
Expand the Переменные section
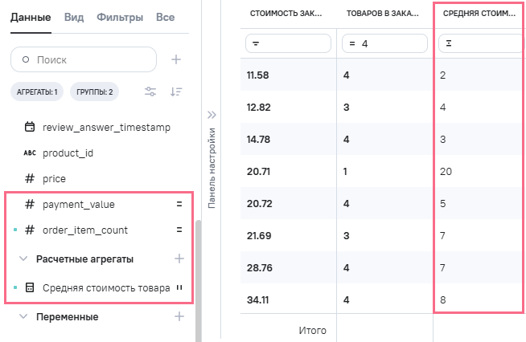[23, 317]
